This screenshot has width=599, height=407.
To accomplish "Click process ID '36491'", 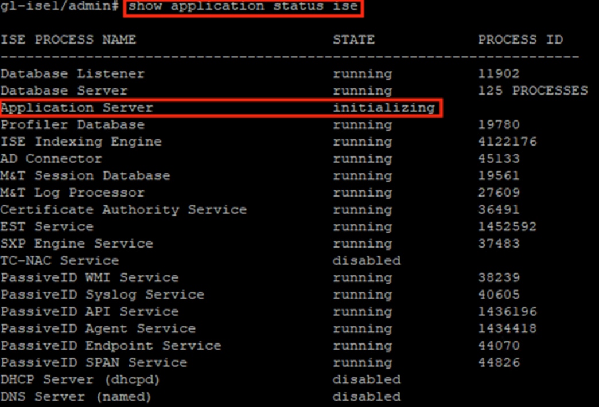I will (x=499, y=210).
